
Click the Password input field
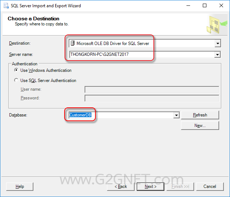(x=152, y=98)
